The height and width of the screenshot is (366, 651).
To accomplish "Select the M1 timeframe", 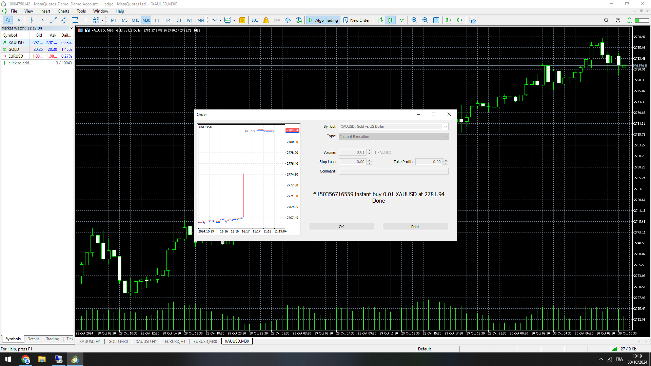I will click(114, 20).
